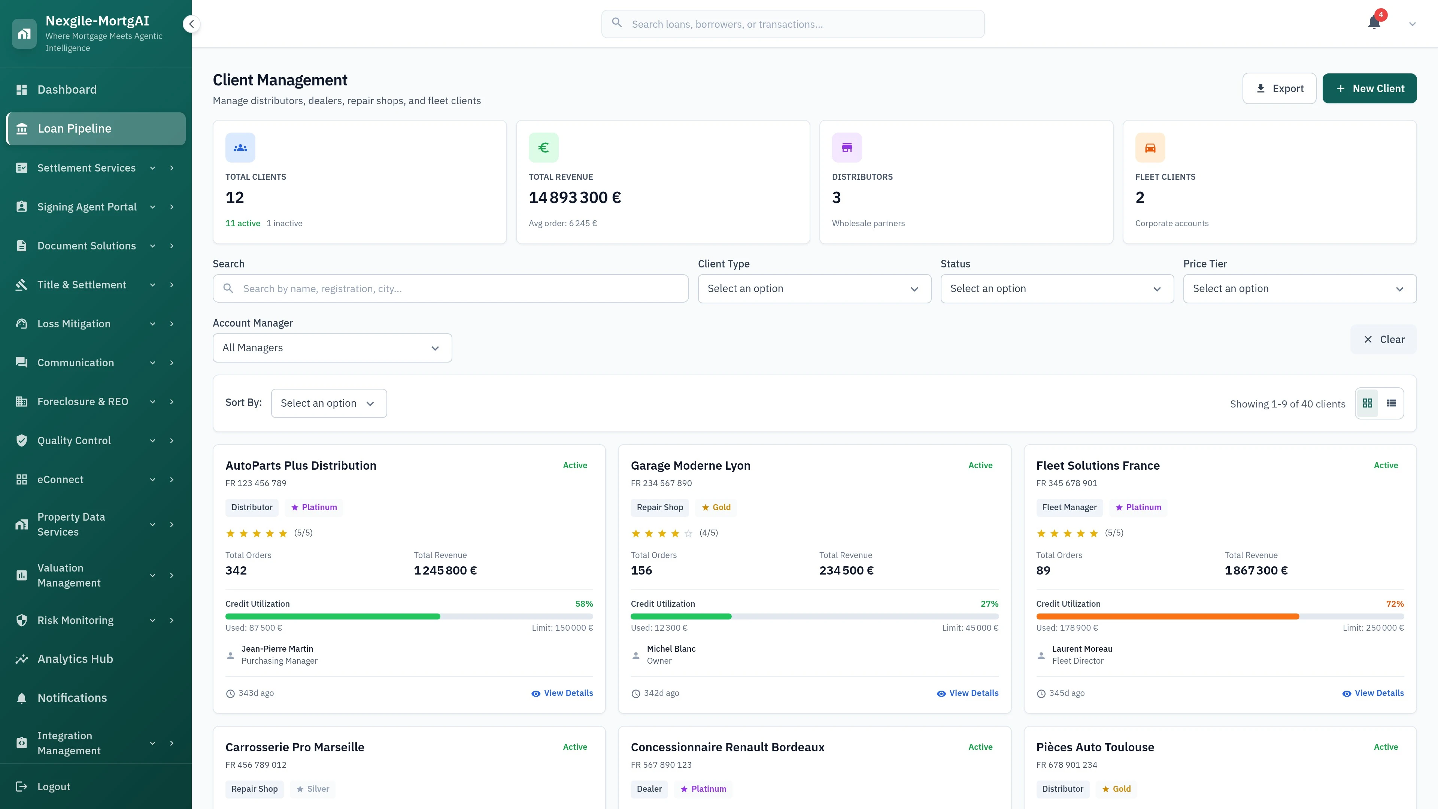The image size is (1438, 809).
Task: Select the Logout icon
Action: [22, 786]
